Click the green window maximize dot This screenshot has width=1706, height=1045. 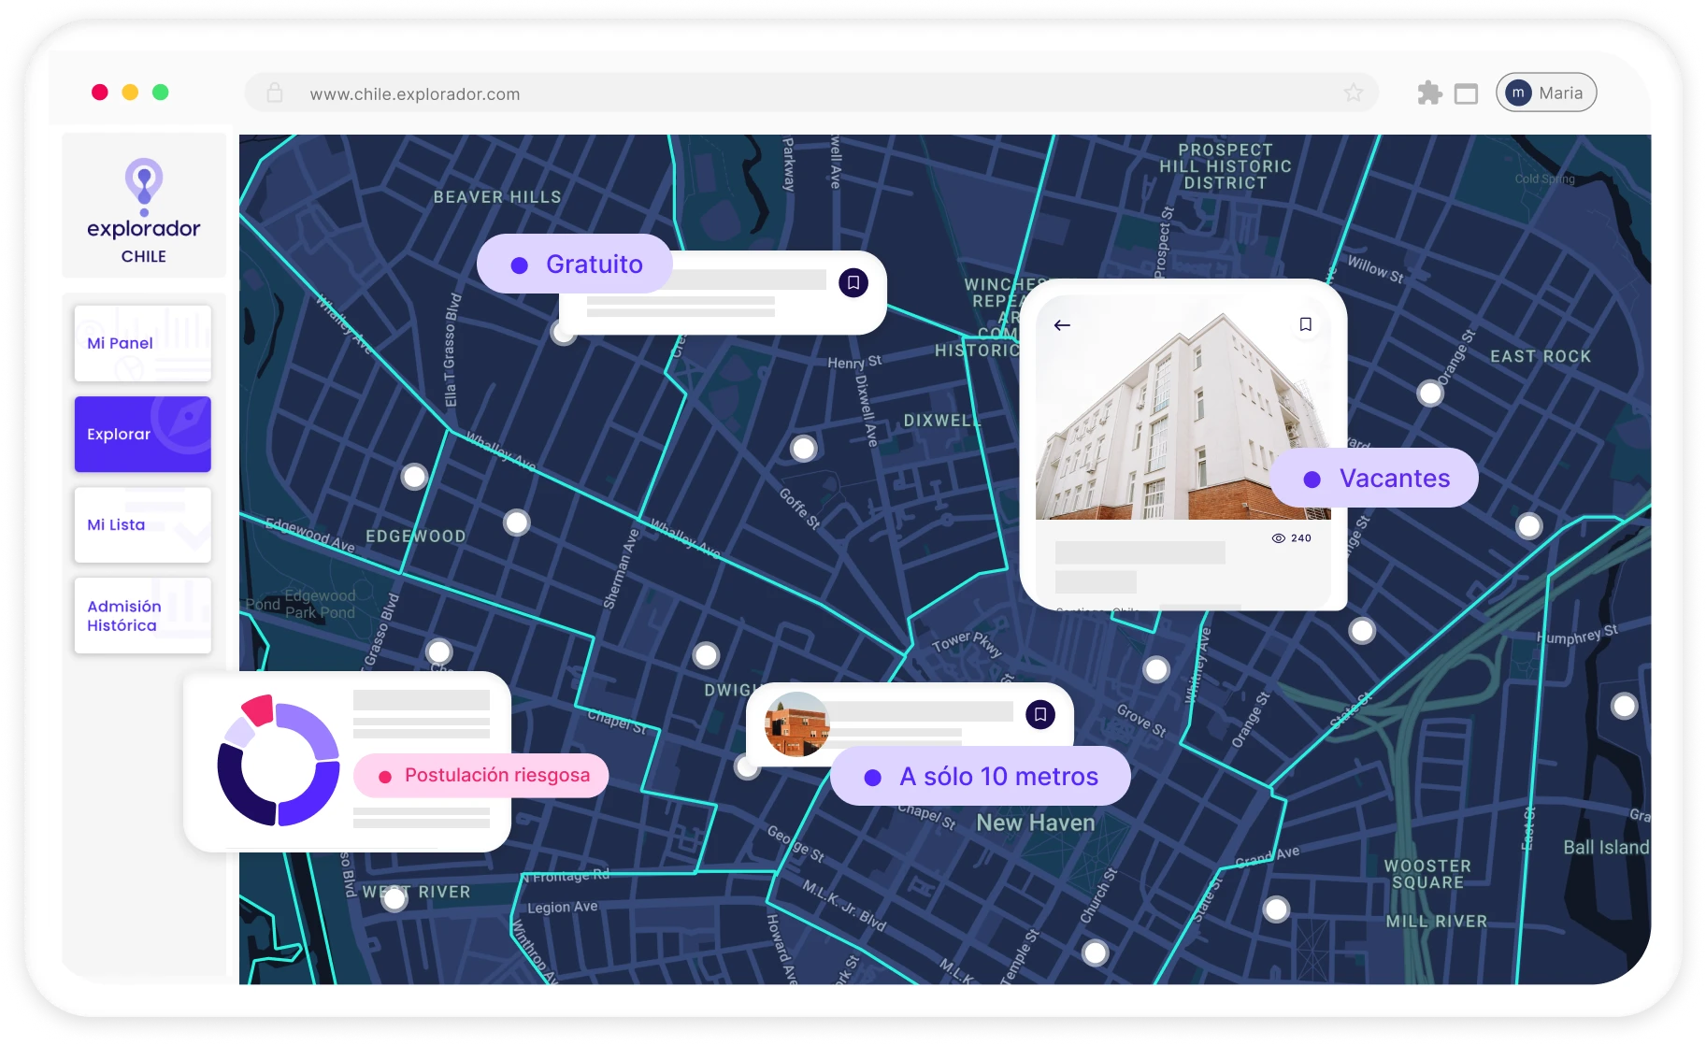point(161,92)
